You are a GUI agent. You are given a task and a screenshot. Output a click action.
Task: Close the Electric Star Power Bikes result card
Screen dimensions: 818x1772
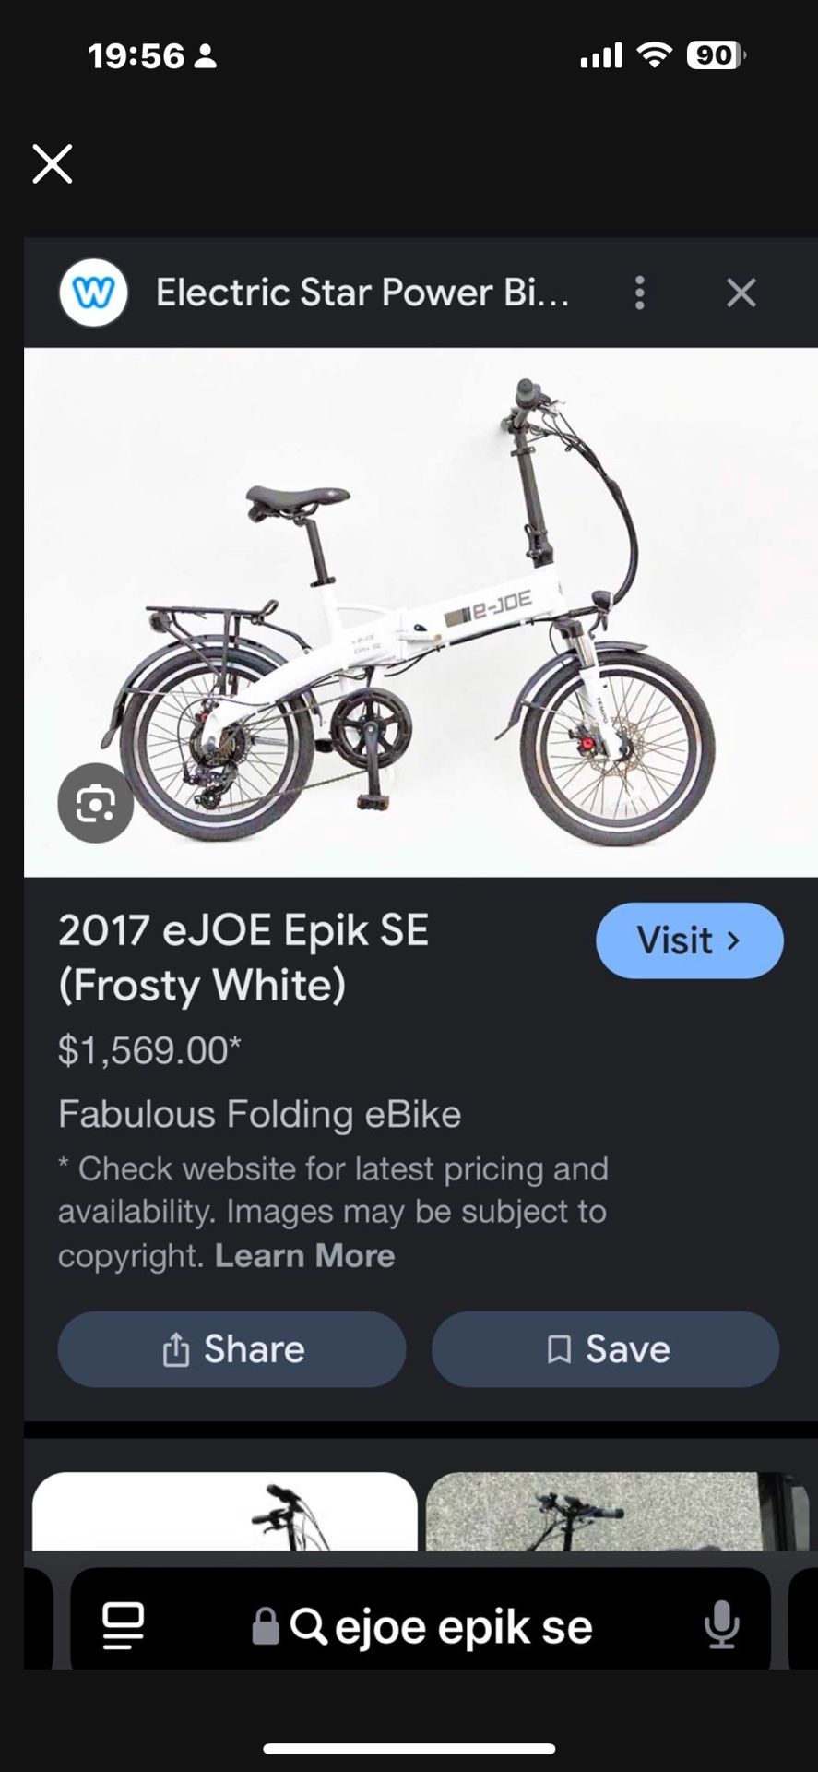point(741,293)
